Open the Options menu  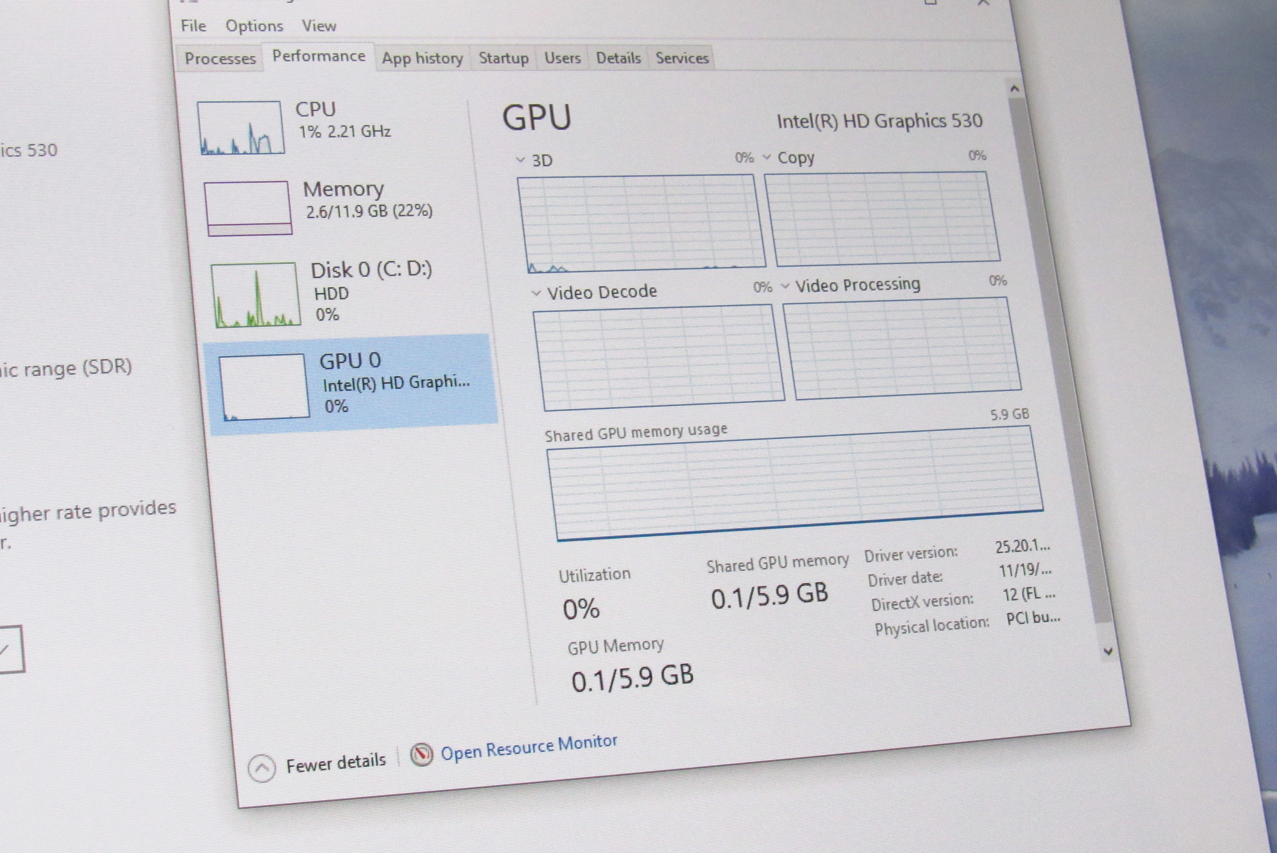pyautogui.click(x=254, y=26)
